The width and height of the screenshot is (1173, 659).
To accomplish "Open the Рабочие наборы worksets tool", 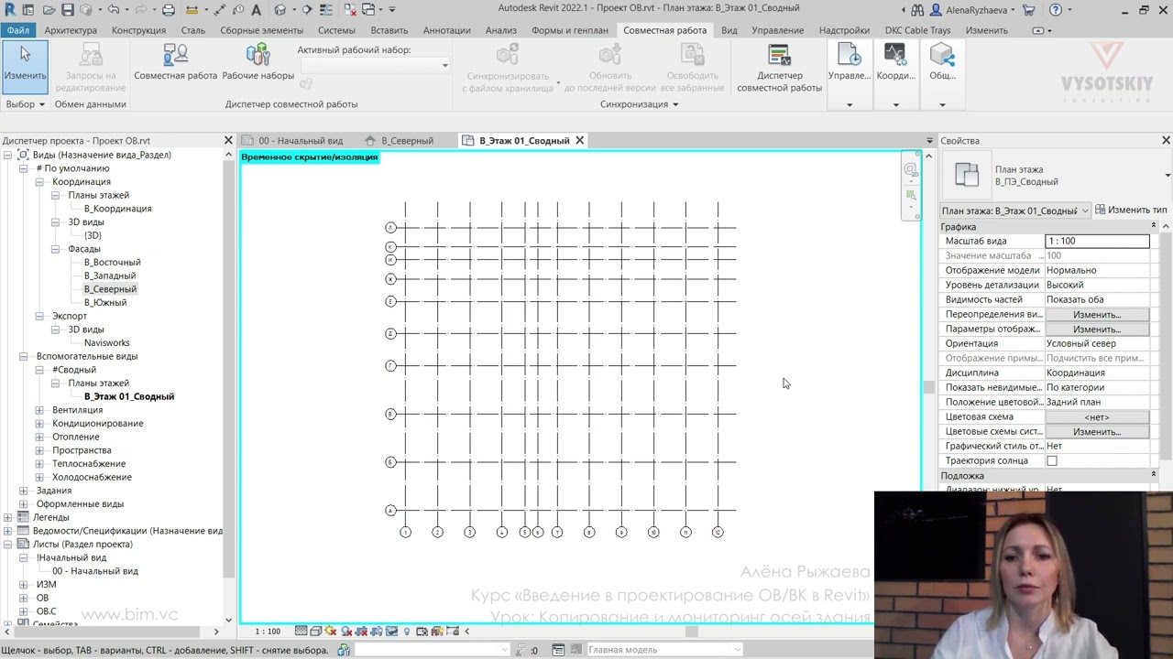I will click(258, 62).
